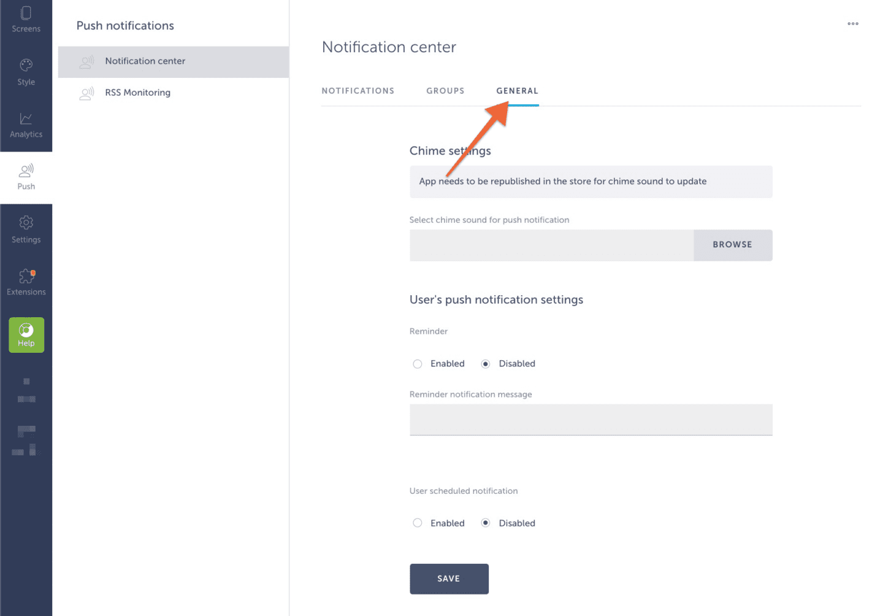The image size is (883, 616).
Task: Focus the Reminder notification message field
Action: [x=591, y=420]
